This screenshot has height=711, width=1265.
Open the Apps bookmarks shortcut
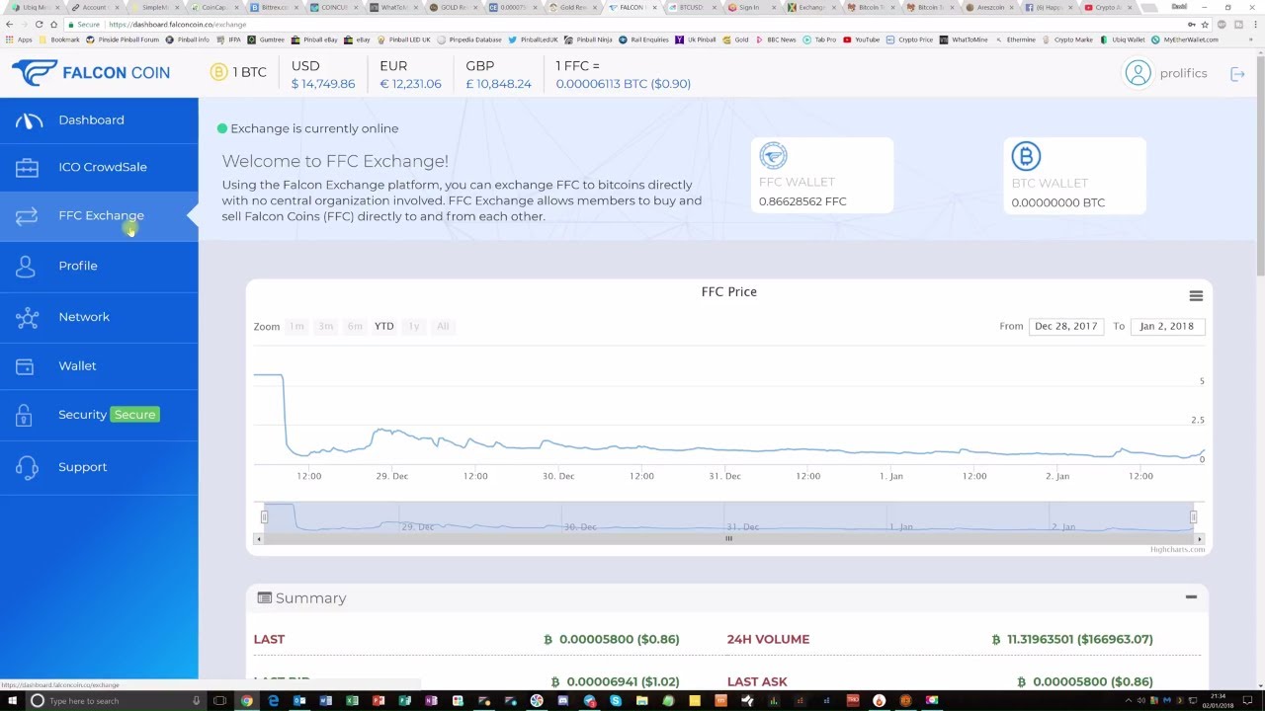(x=20, y=39)
